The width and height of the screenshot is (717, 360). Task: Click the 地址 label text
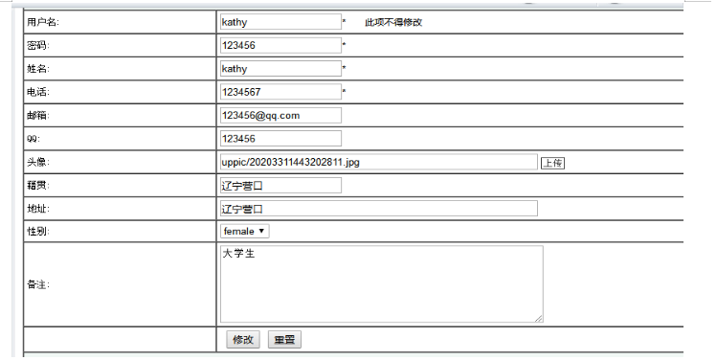[x=38, y=209]
